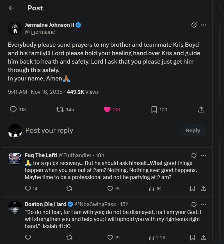The image size is (224, 244).
Task: View analytics on Fuq The Left reply
Action: coord(152,189)
